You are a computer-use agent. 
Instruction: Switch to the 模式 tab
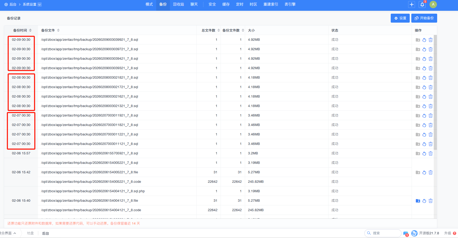(x=149, y=4)
